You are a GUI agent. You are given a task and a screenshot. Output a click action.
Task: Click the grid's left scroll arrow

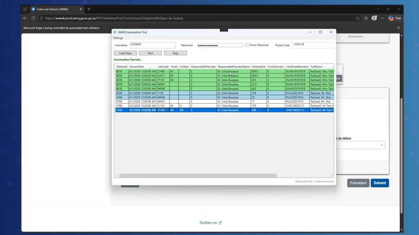click(117, 175)
